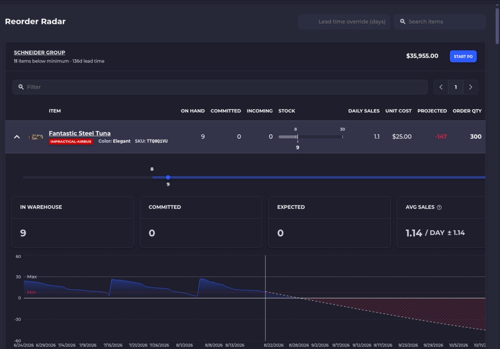Click the blue stock level slider handle
Viewport: 500px width, 349px height.
(x=168, y=177)
